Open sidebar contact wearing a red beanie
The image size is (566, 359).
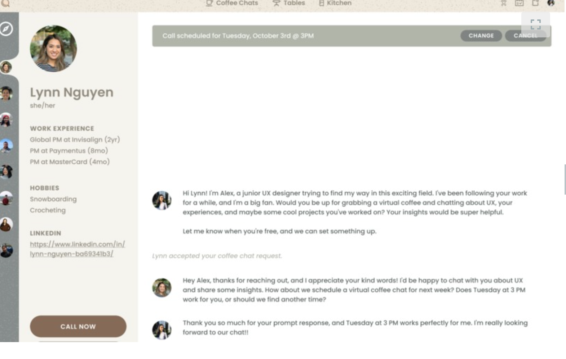[x=6, y=120]
